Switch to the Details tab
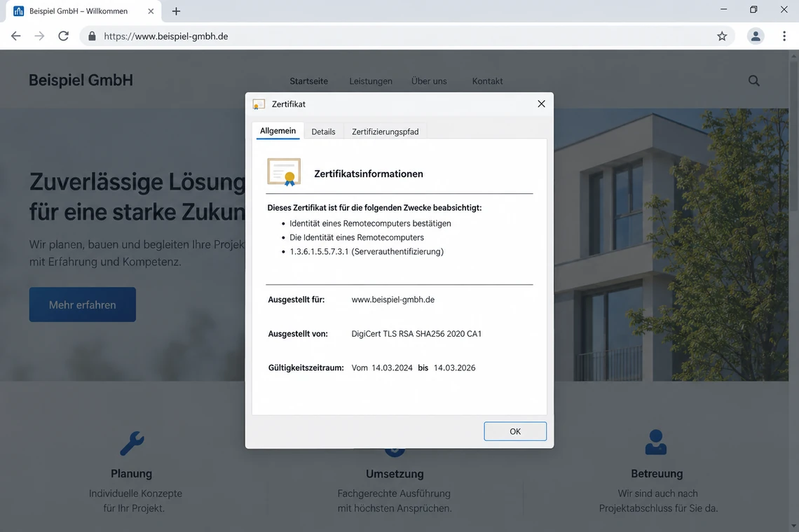 323,132
